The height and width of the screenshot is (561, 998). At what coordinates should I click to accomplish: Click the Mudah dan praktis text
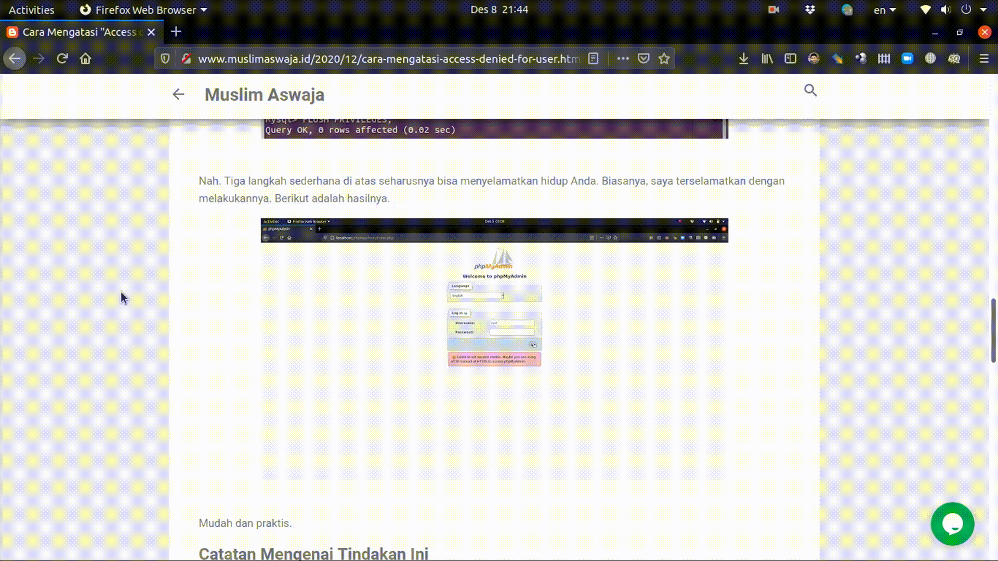[x=245, y=523]
